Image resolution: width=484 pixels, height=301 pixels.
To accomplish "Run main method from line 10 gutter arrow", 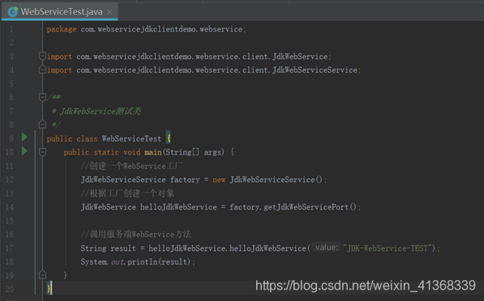I will click(24, 151).
